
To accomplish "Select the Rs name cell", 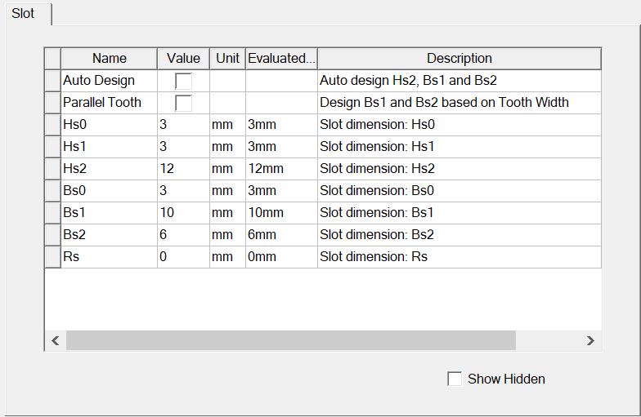I will click(110, 256).
